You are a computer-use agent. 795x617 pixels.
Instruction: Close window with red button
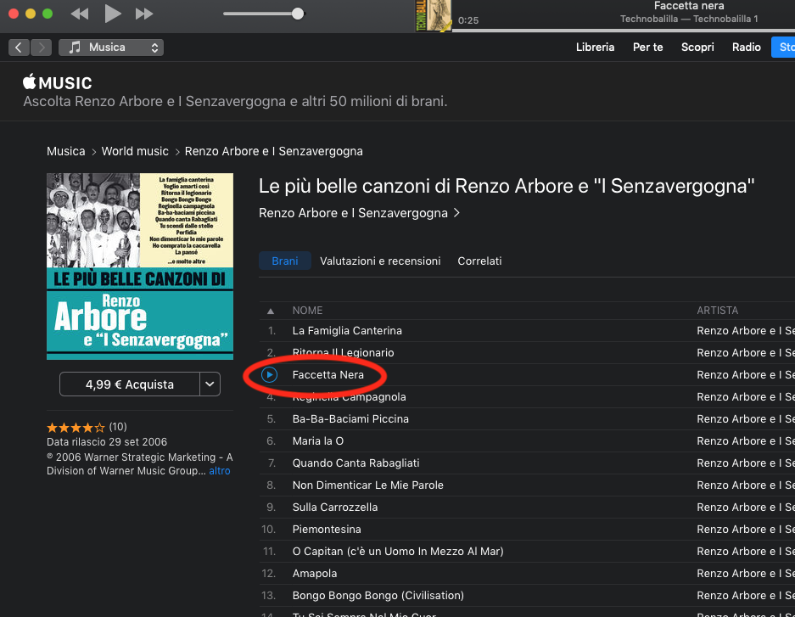click(14, 14)
